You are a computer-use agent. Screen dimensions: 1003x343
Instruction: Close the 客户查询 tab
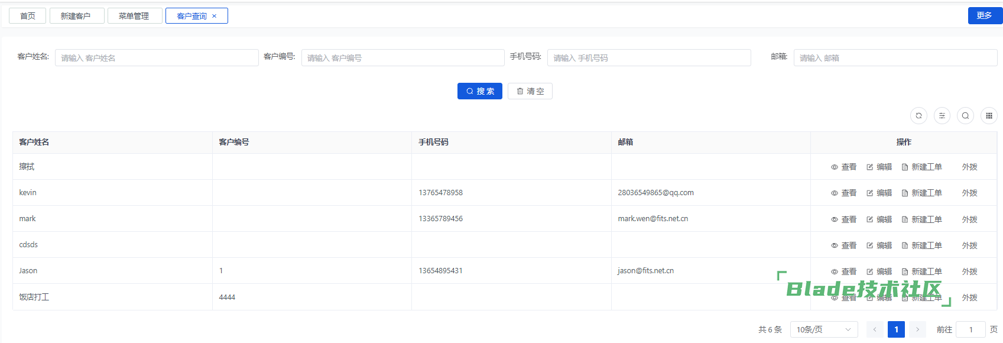coord(215,16)
